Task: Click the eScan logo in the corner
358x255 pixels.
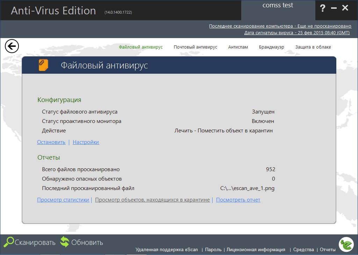Action: 346,245
